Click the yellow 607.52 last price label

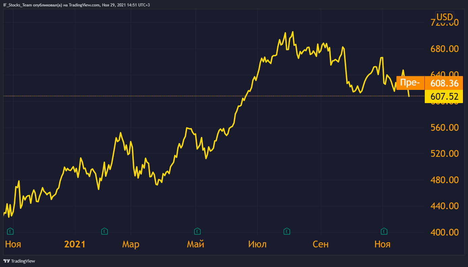click(x=444, y=97)
